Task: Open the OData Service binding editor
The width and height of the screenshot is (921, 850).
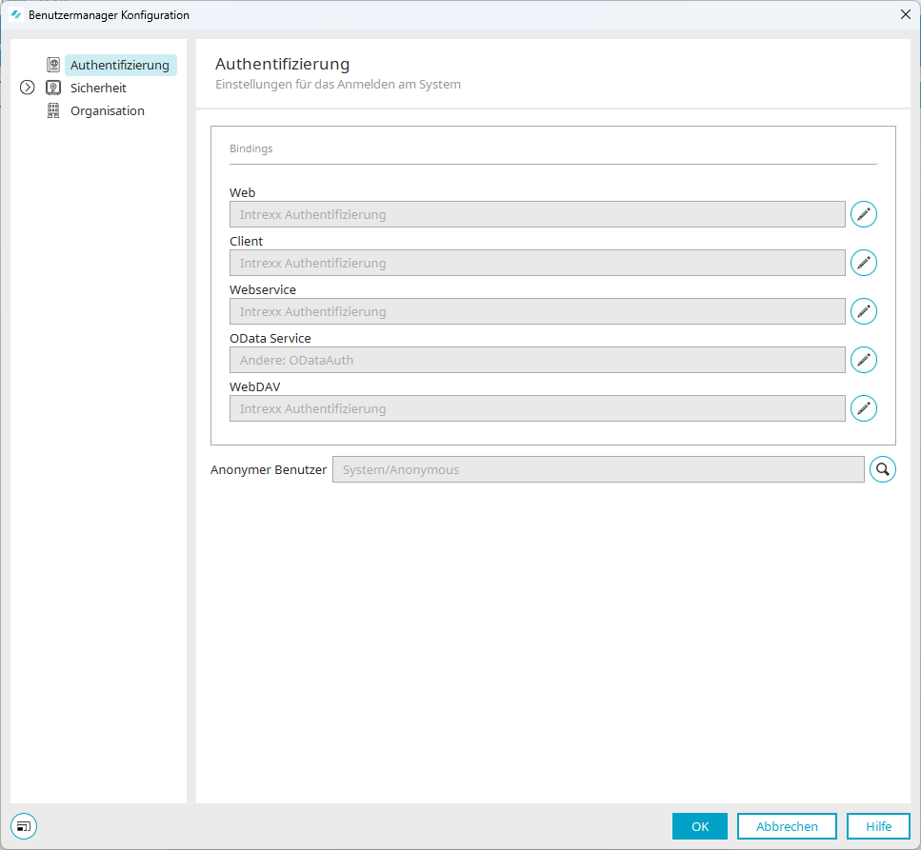Action: [863, 360]
